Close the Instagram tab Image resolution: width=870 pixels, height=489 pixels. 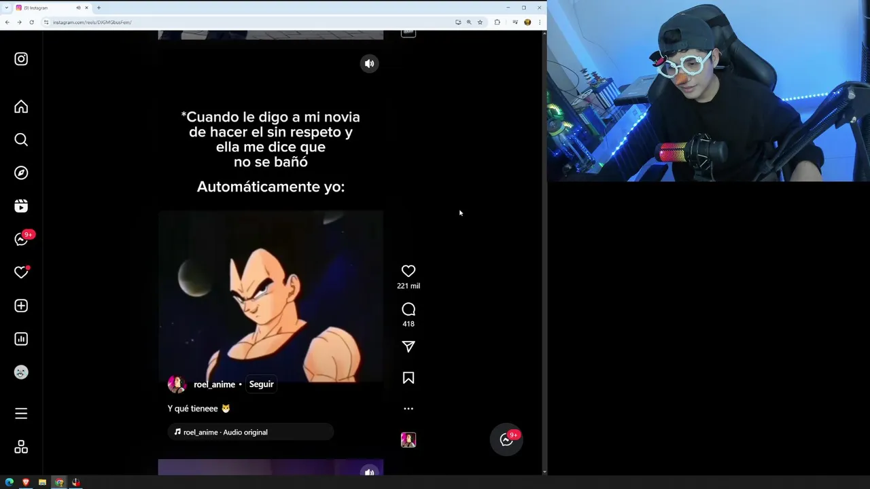pos(86,7)
